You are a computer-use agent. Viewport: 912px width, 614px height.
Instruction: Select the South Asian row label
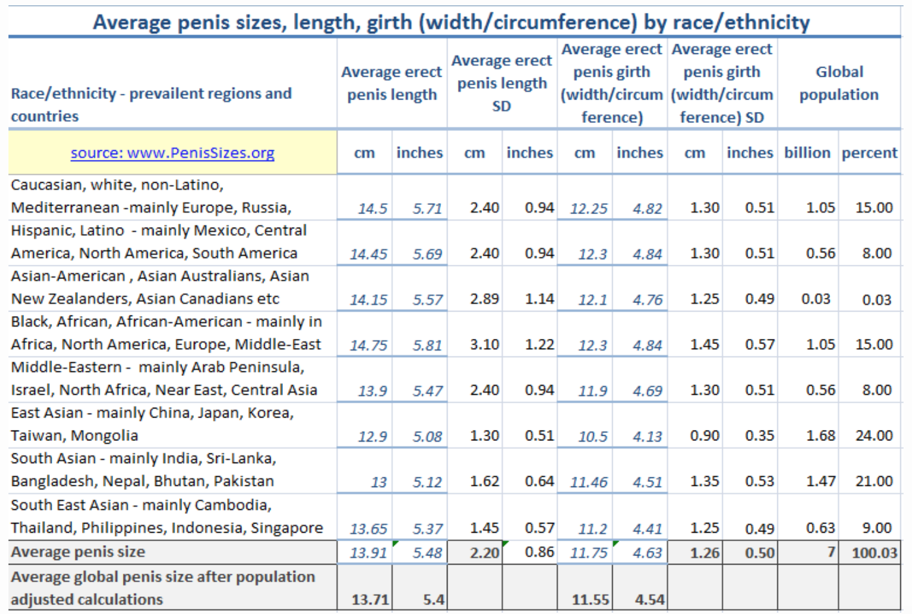pos(143,470)
